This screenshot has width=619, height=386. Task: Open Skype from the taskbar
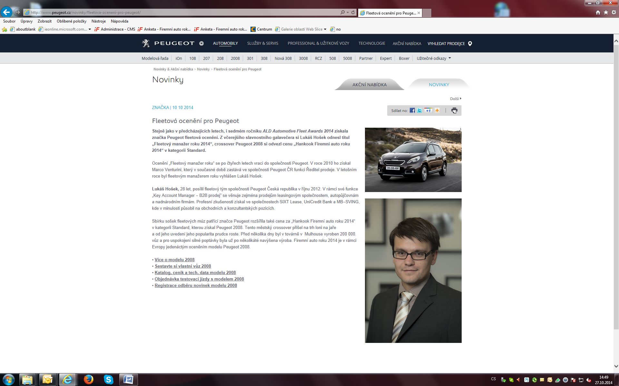click(x=109, y=380)
